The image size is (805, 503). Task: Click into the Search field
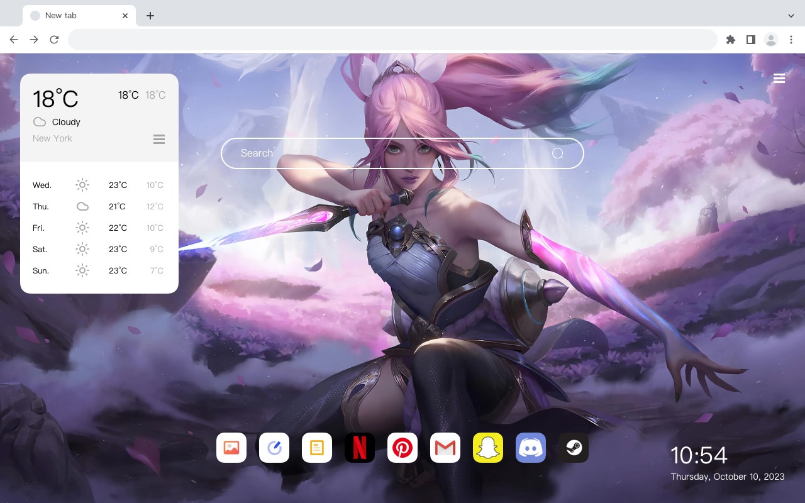(x=402, y=153)
